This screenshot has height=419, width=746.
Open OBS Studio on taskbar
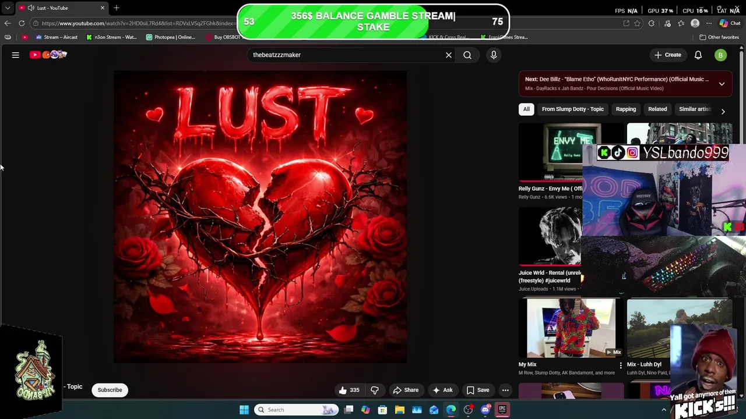pos(468,410)
